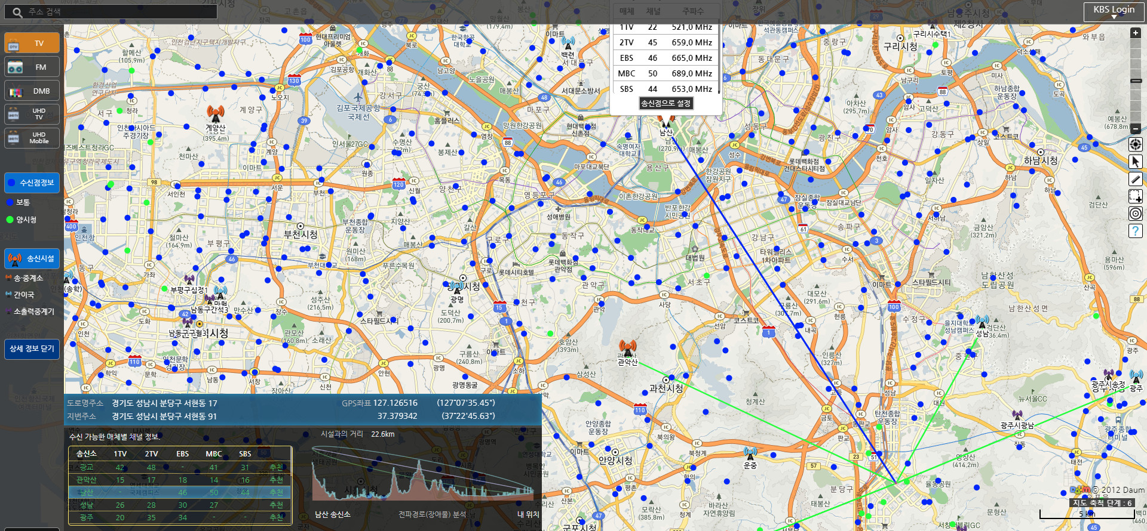Click GPS longitude value 127.126516

[x=395, y=403]
